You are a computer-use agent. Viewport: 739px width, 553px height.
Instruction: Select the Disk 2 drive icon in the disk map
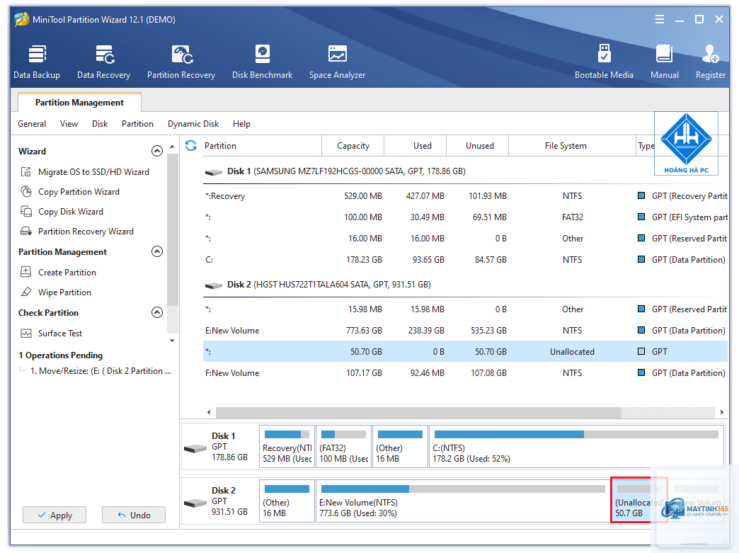tap(195, 503)
